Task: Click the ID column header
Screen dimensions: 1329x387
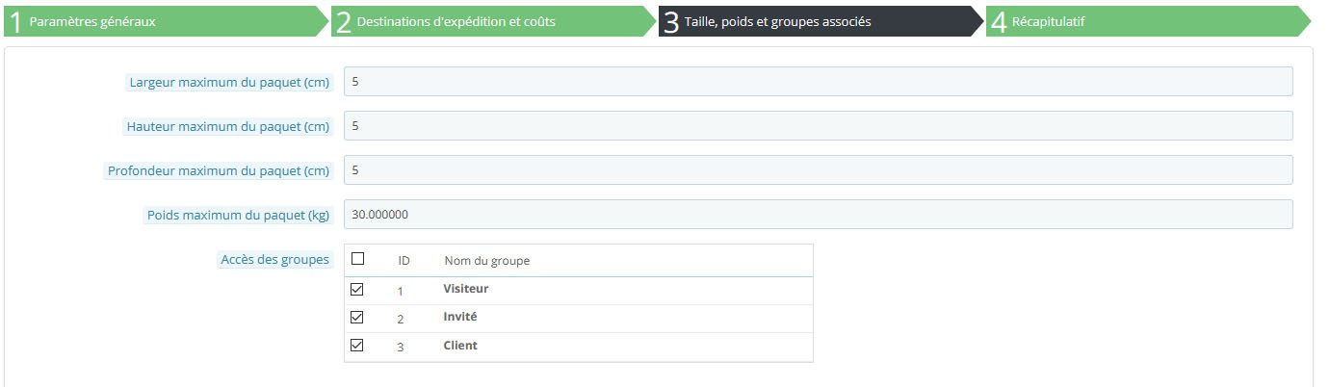Action: pyautogui.click(x=404, y=261)
